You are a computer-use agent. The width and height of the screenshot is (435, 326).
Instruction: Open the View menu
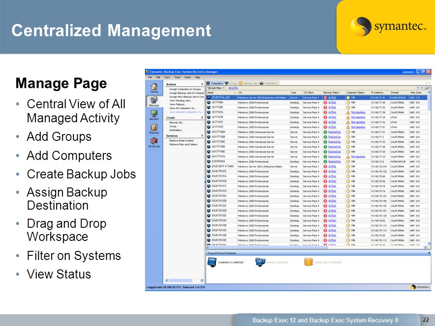[167, 77]
